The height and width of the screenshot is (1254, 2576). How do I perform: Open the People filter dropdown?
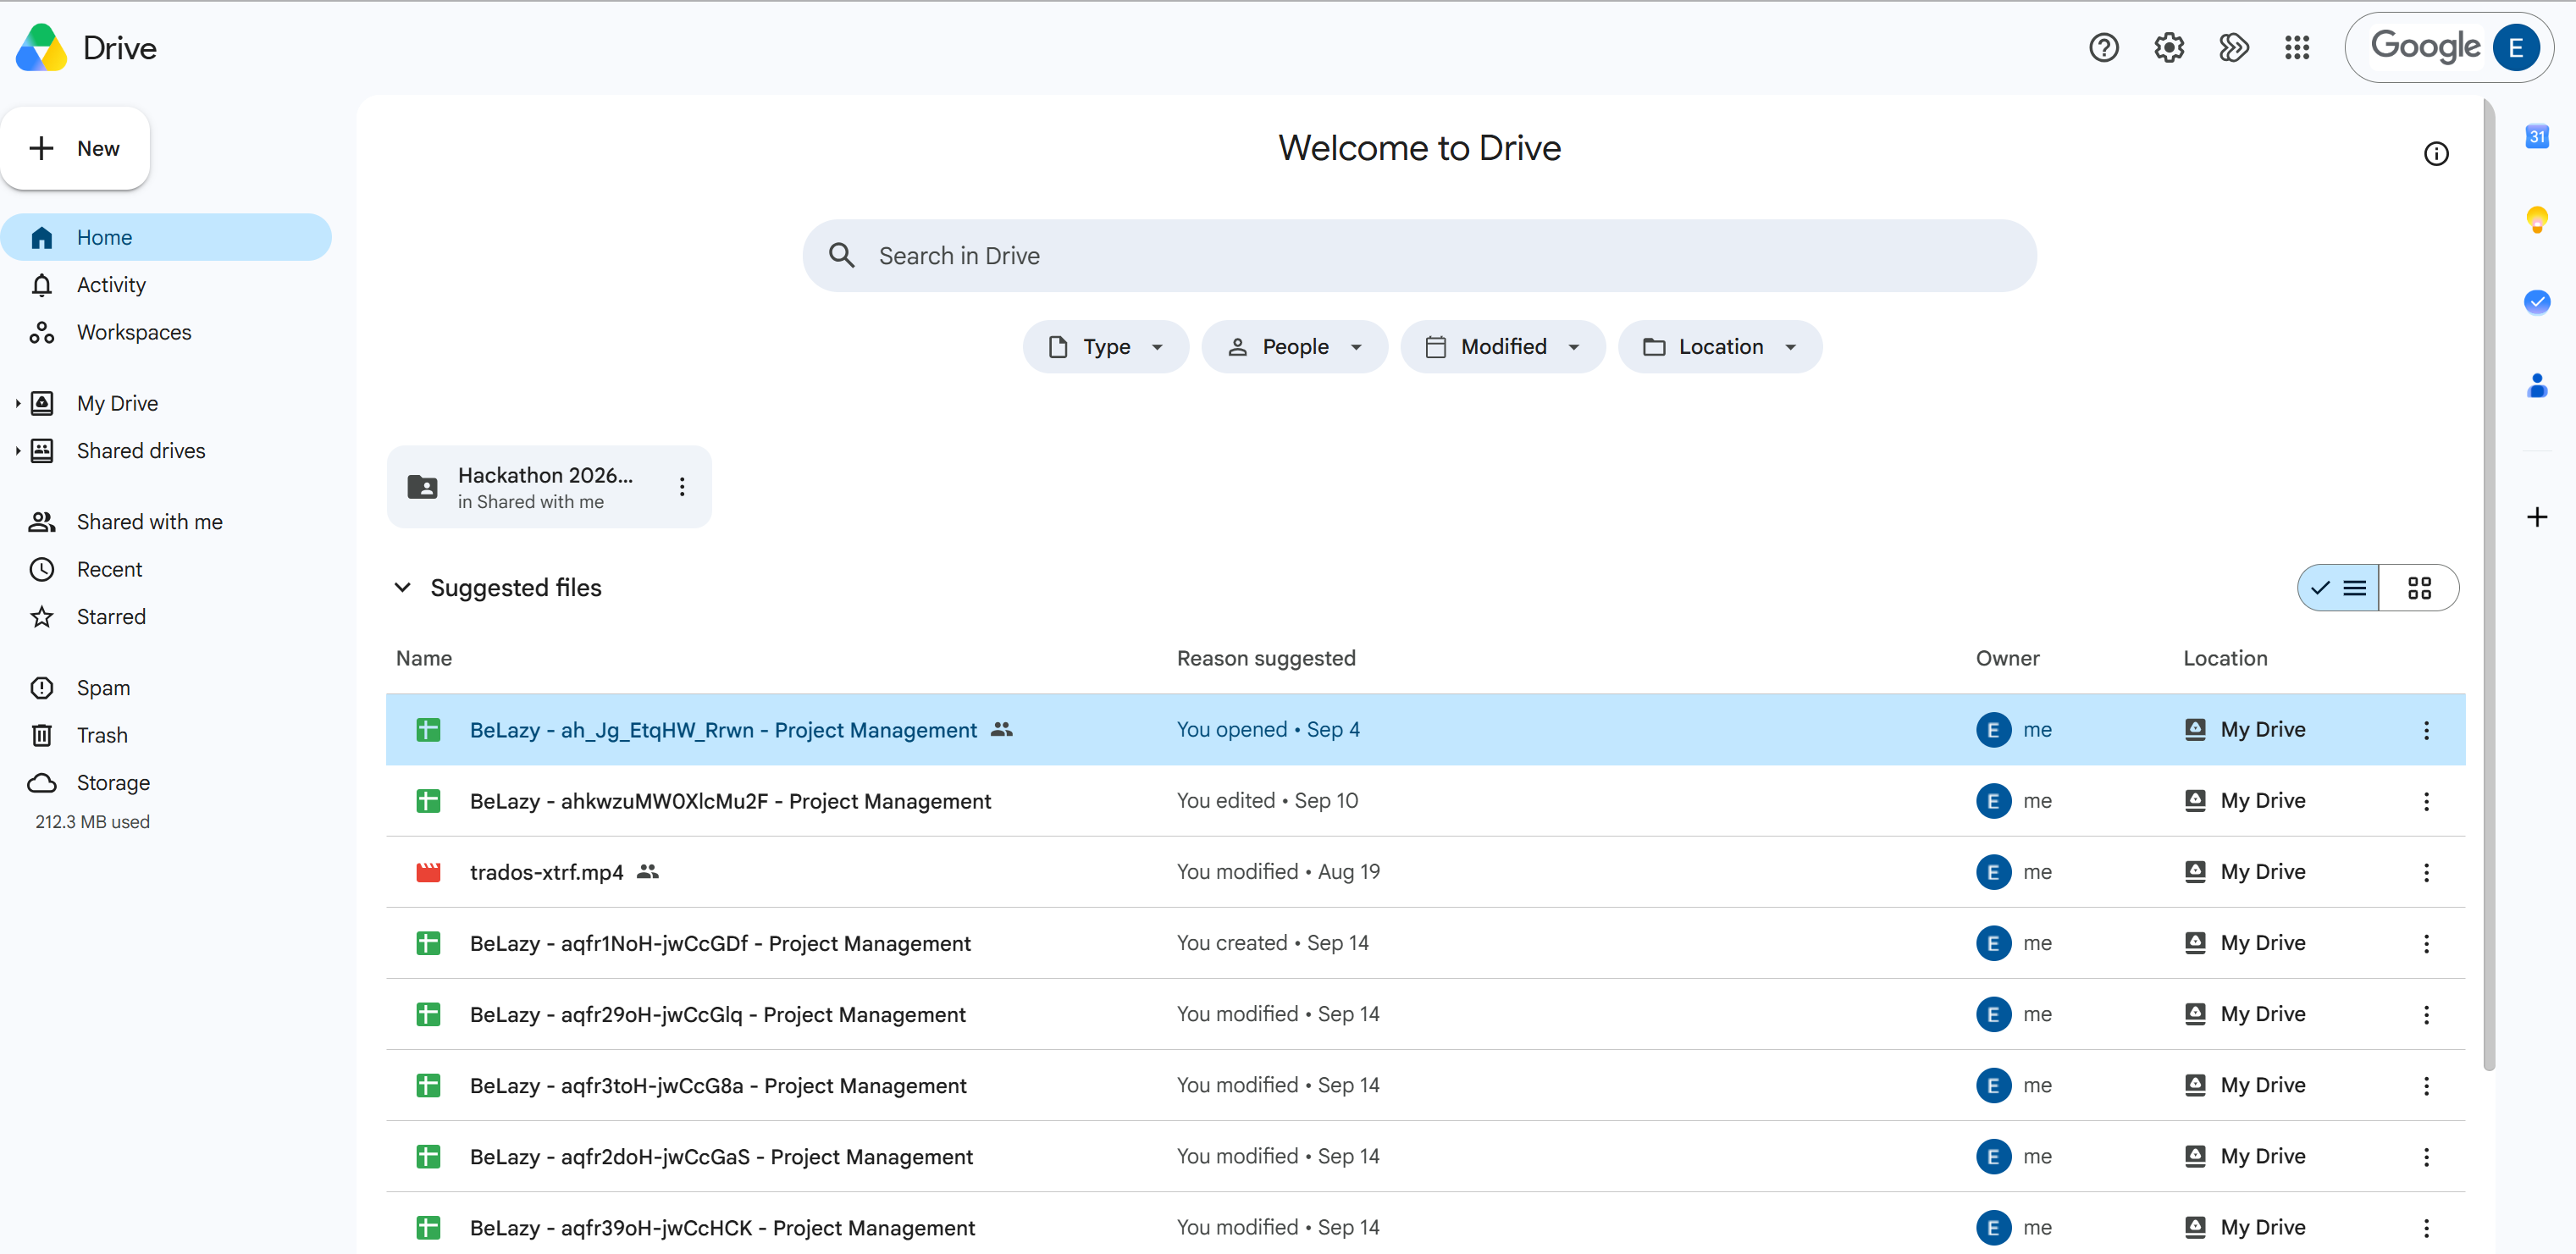[1294, 347]
